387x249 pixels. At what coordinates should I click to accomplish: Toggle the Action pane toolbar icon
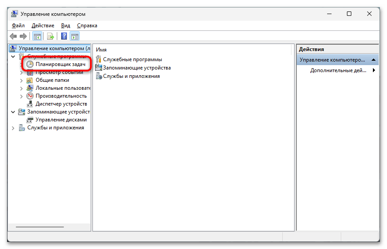click(x=75, y=37)
